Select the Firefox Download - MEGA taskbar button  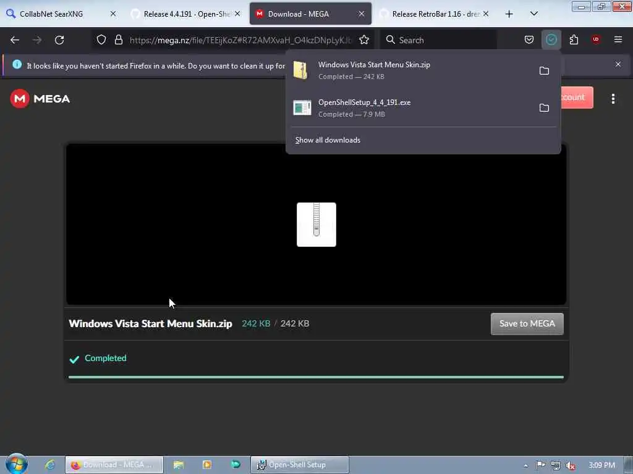click(114, 465)
